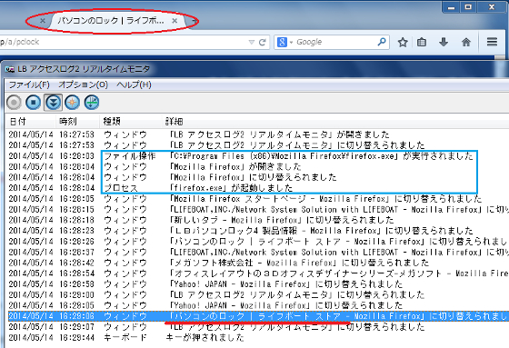This screenshot has height=348, width=509.
Task: Select 16:27:53 row ending に切り替えられました
Action: [x=258, y=145]
